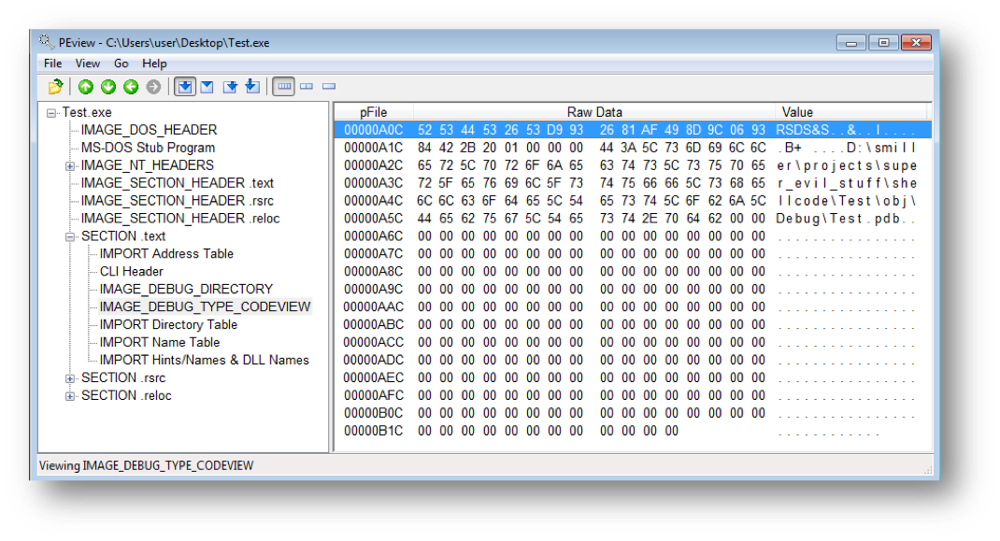1000x541 pixels.
Task: Click the green back arrow button
Action: [x=131, y=86]
